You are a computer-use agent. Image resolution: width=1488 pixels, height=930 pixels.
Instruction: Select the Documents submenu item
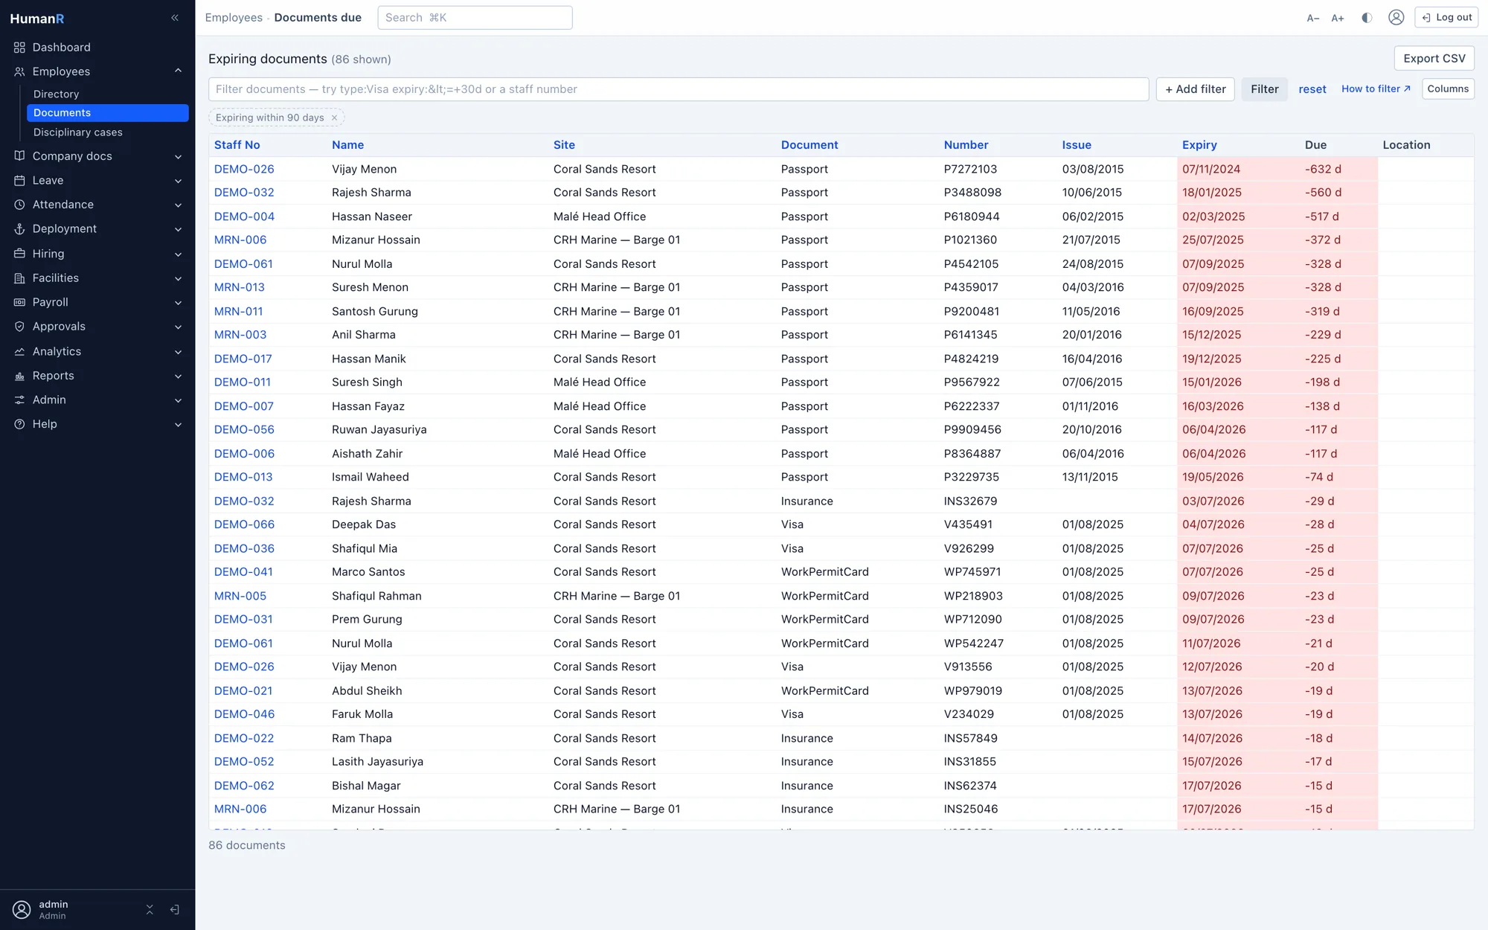(x=108, y=113)
